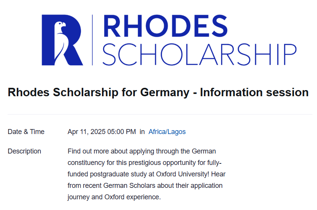Click the horizontal divider below the title
This screenshot has width=317, height=210.
point(160,114)
